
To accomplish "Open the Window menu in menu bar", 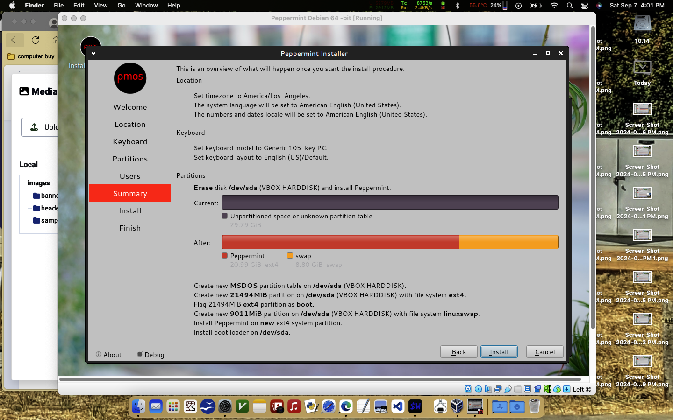I will click(x=146, y=6).
